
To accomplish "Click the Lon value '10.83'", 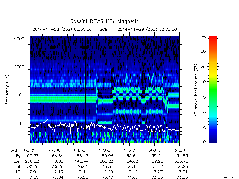I will (x=58, y=161).
